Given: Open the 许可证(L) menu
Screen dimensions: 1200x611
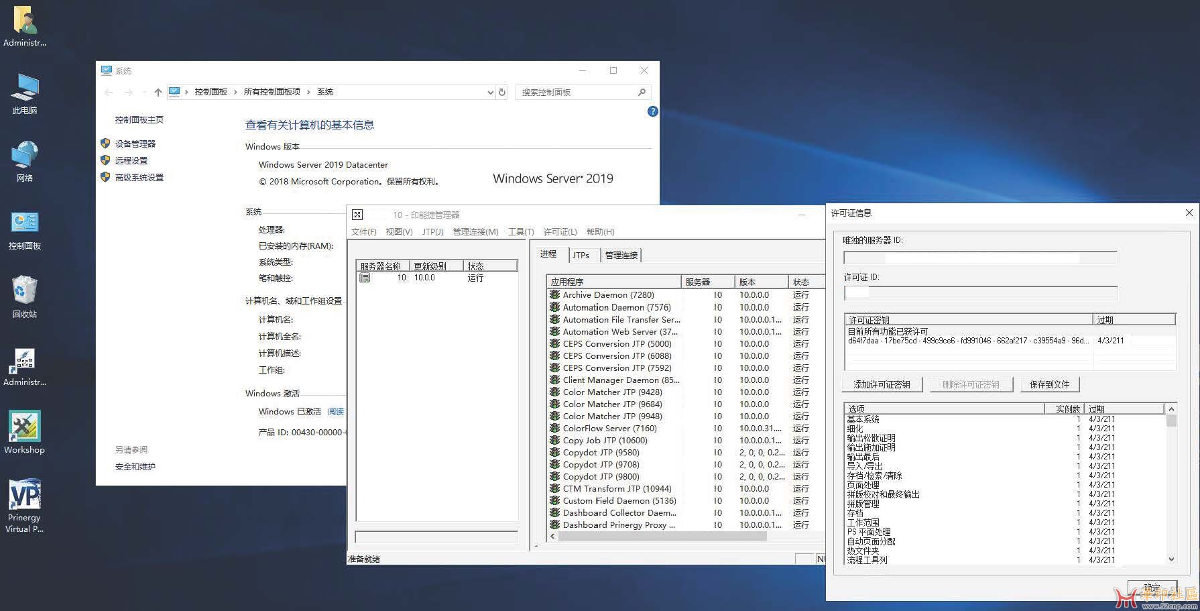Looking at the screenshot, I should click(x=560, y=232).
